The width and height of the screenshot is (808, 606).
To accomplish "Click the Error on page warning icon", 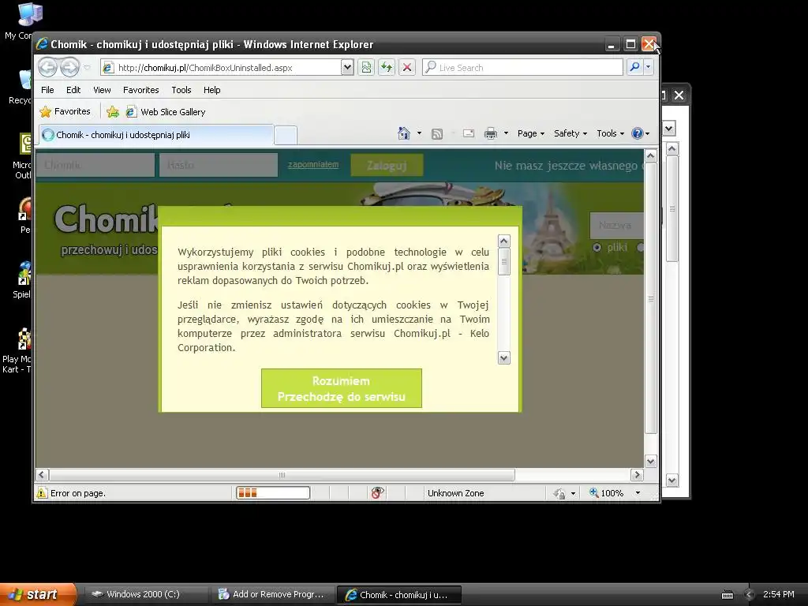I will [41, 493].
